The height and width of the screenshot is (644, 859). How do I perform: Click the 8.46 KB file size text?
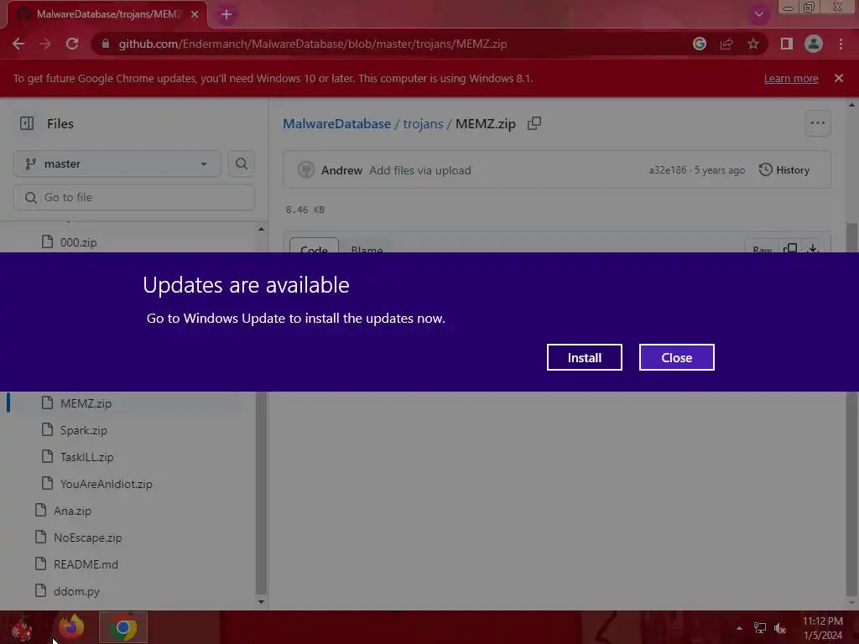305,210
